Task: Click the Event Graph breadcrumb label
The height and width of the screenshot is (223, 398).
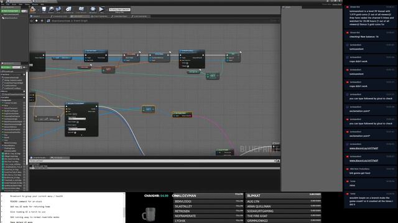Action: pyautogui.click(x=80, y=20)
